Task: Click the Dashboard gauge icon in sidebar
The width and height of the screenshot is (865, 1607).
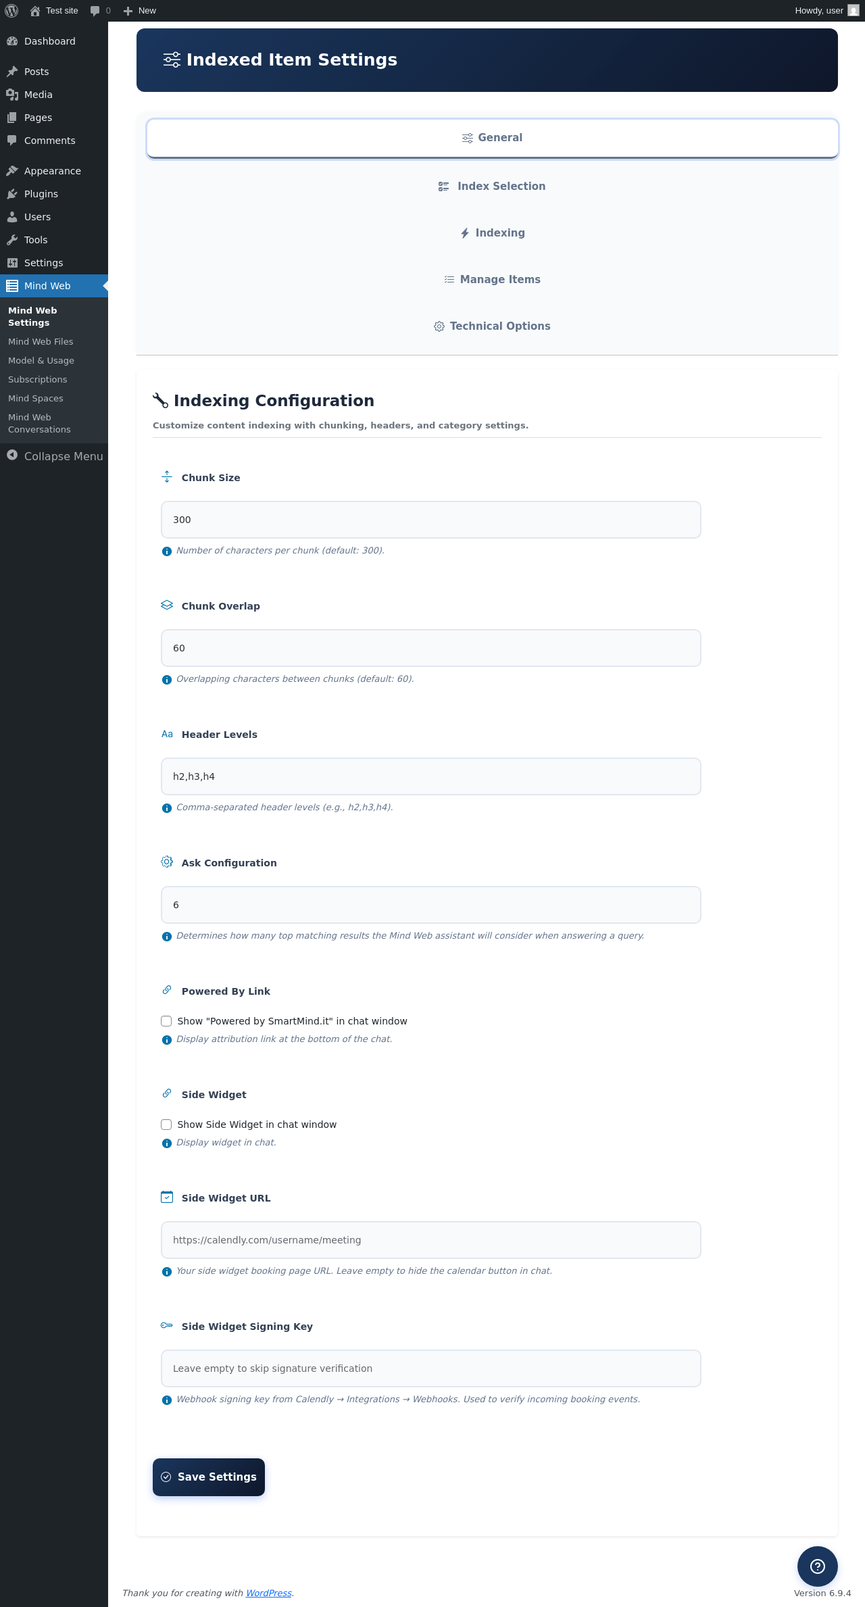Action: 12,41
